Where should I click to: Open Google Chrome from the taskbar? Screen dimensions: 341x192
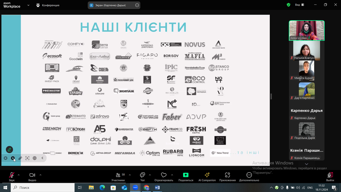coord(146,187)
